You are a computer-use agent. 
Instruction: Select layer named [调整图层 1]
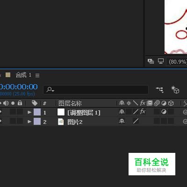84,113
